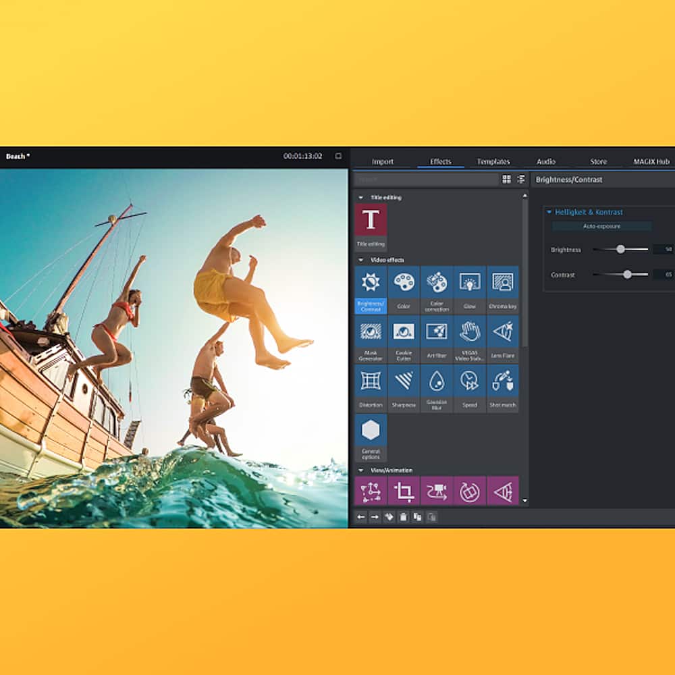Open the Chroma key effect
The height and width of the screenshot is (675, 675).
coord(502,290)
